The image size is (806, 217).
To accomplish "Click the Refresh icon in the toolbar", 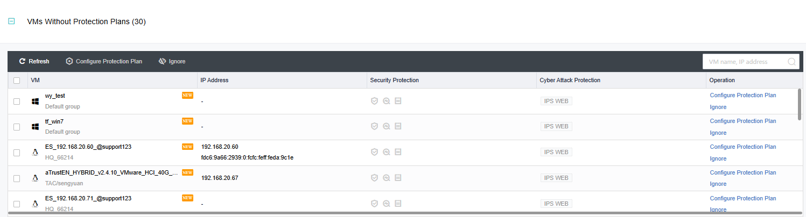I will click(x=22, y=61).
